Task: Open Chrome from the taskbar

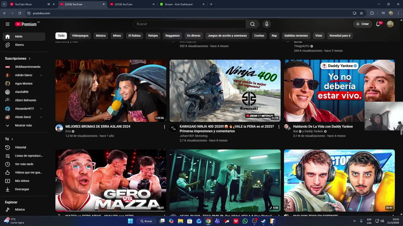Action: click(208, 221)
